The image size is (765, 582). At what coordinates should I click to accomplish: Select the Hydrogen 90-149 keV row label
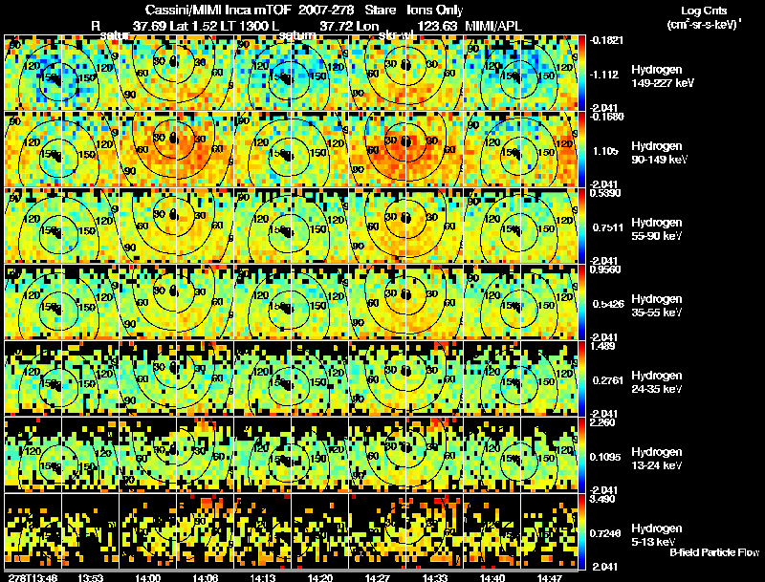coord(659,153)
